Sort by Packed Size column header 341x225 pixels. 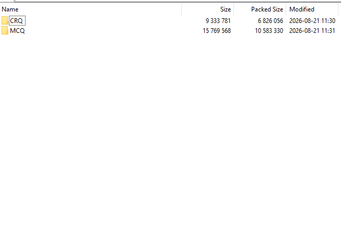pos(260,9)
